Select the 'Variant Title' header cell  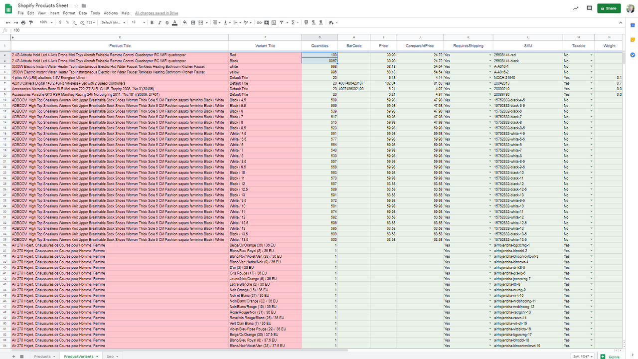(x=265, y=45)
